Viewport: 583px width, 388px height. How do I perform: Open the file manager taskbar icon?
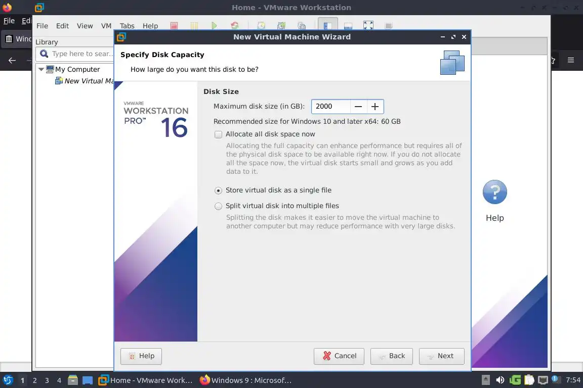click(73, 380)
